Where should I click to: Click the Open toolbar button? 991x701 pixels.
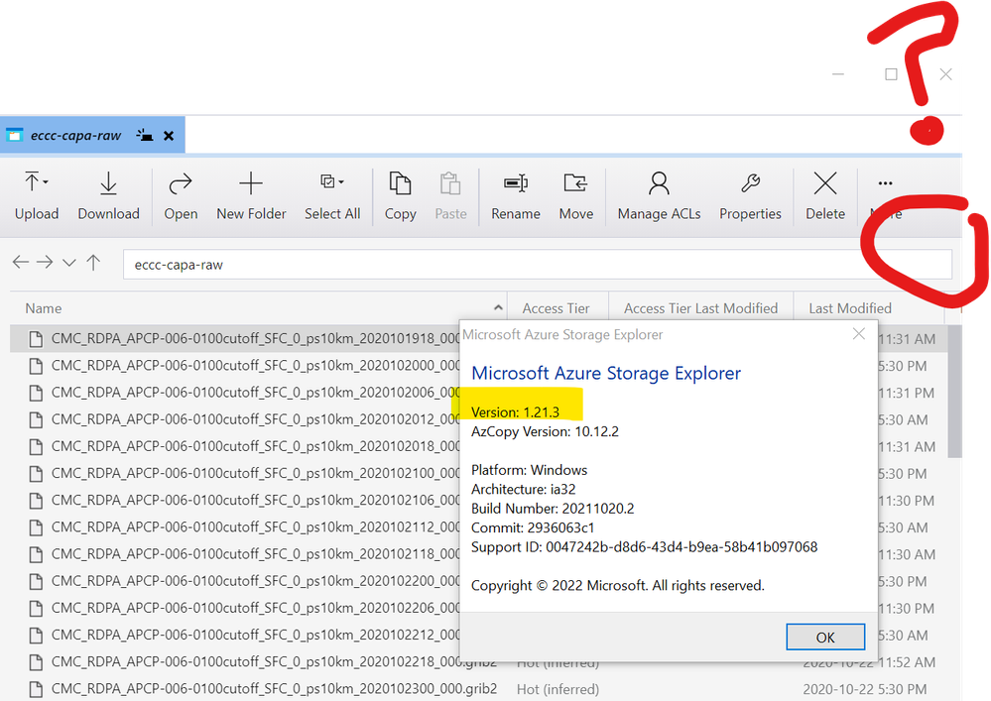pyautogui.click(x=181, y=196)
